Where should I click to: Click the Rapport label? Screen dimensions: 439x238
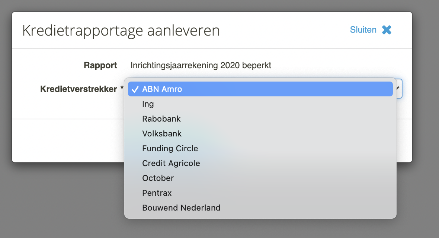tap(100, 65)
